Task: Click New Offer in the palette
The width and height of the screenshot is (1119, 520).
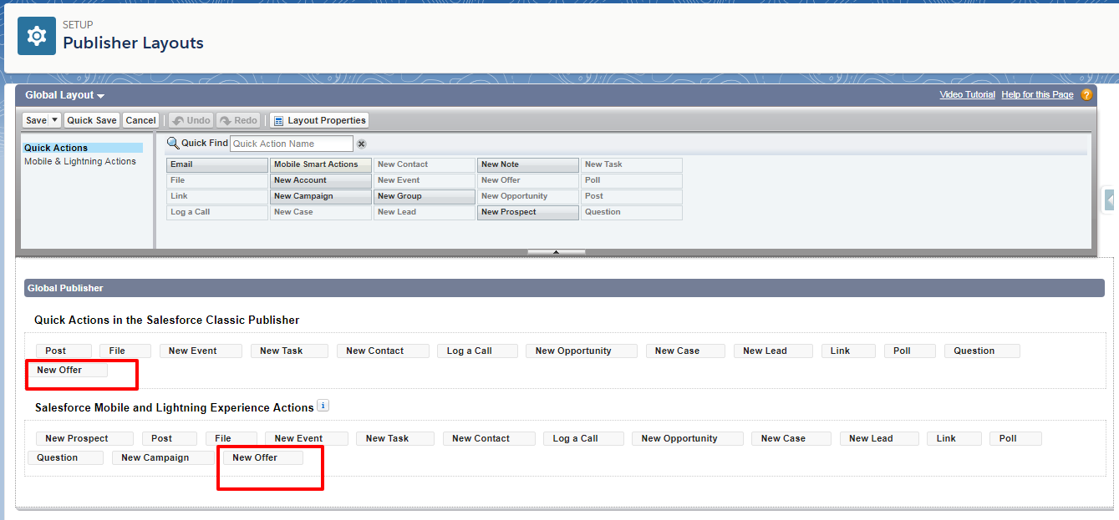Action: (528, 180)
